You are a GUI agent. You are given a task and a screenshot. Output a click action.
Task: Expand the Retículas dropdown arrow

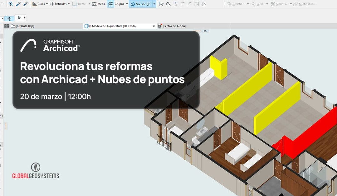point(69,4)
